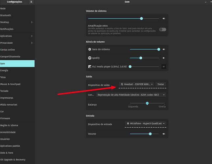
Task: Expand the Privacidade settings category
Action: tap(17, 43)
